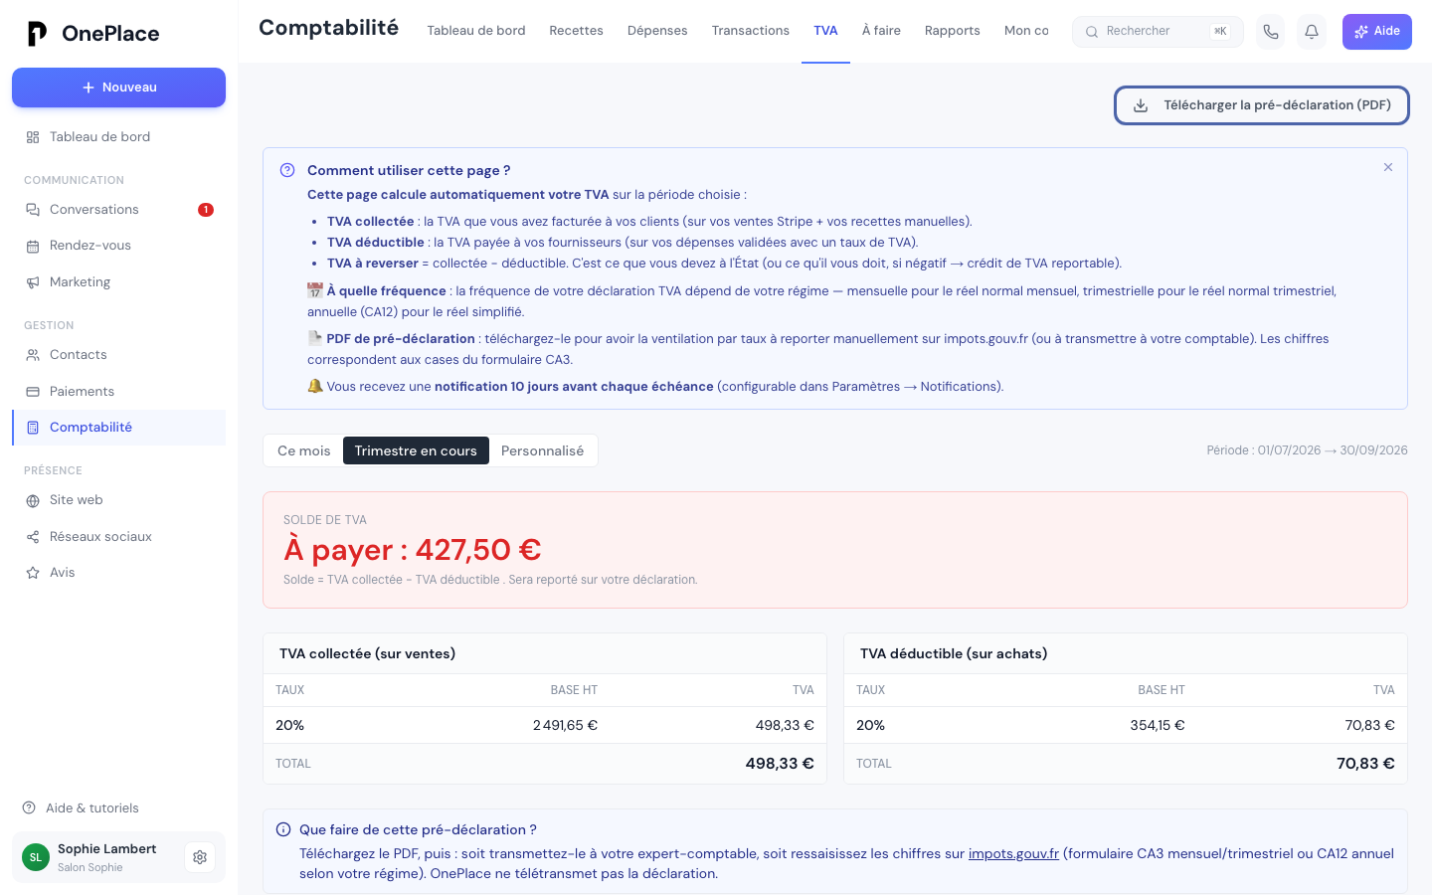Close the 'Comment utiliser cette page' info box
This screenshot has width=1432, height=895.
point(1388,167)
